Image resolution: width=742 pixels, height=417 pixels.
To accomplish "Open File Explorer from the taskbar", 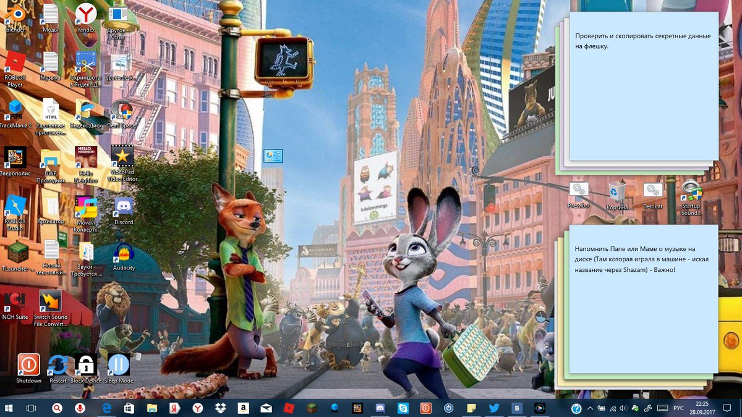I will tap(151, 408).
